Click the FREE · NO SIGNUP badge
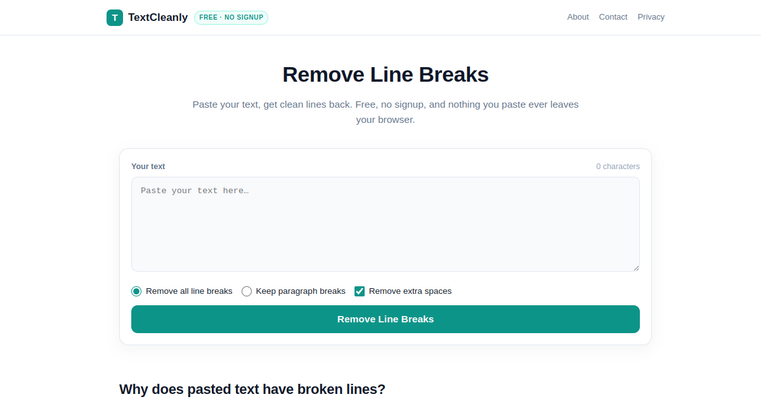761x399 pixels. [231, 18]
